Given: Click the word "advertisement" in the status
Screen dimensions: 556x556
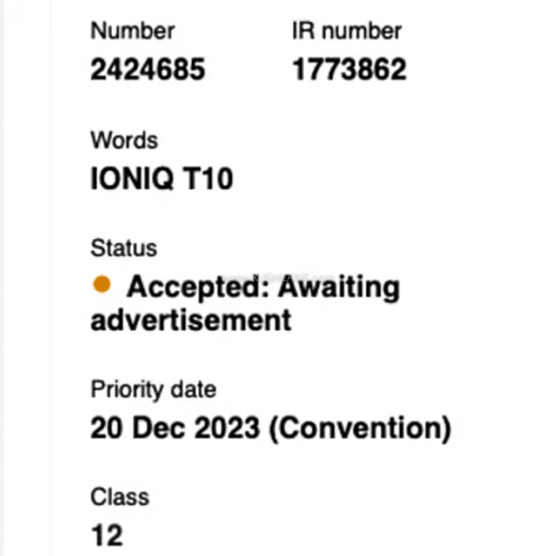Looking at the screenshot, I should 190,320.
